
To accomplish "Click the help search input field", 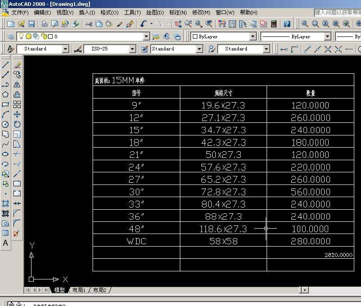I will click(x=337, y=13).
